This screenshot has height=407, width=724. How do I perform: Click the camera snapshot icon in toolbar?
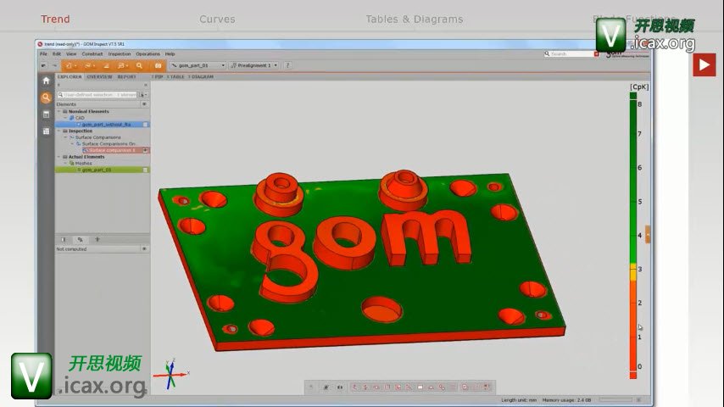point(158,65)
